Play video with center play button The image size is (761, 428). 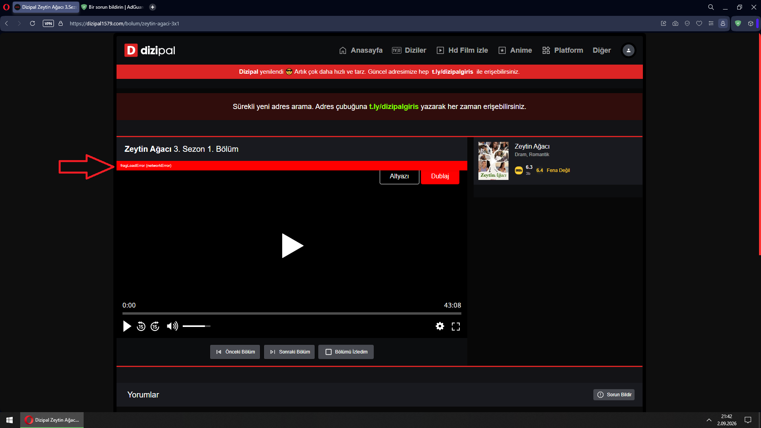pos(292,246)
